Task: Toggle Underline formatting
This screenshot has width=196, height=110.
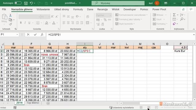Action: (29, 23)
